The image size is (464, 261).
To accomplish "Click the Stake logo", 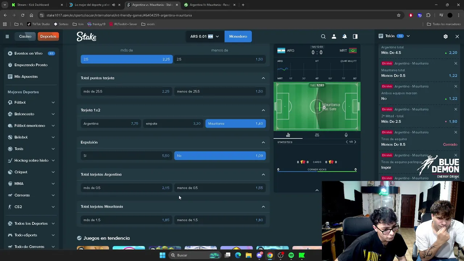I will click(86, 36).
